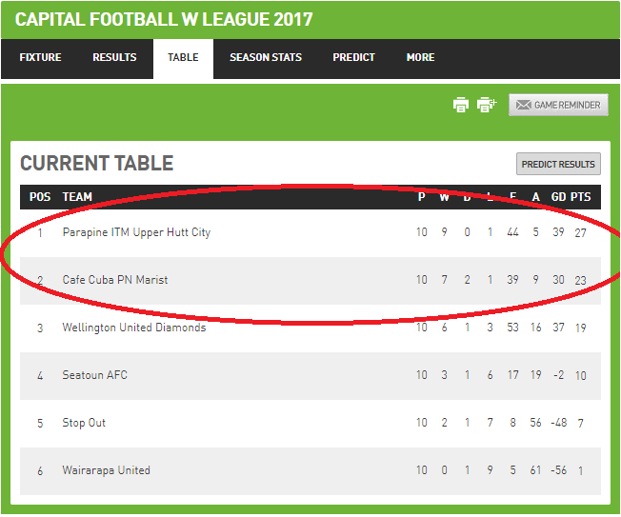Click the print-plus icon
The image size is (621, 517).
pyautogui.click(x=487, y=105)
